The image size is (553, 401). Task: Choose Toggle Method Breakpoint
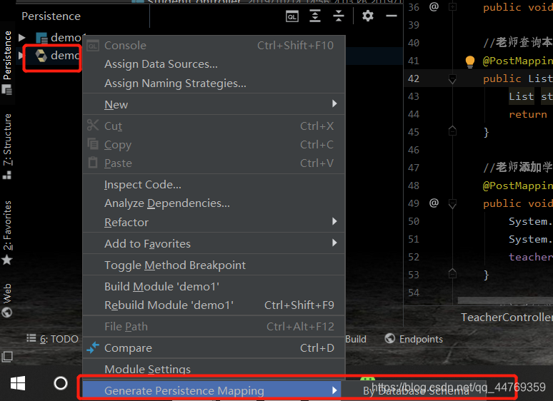pos(214,265)
